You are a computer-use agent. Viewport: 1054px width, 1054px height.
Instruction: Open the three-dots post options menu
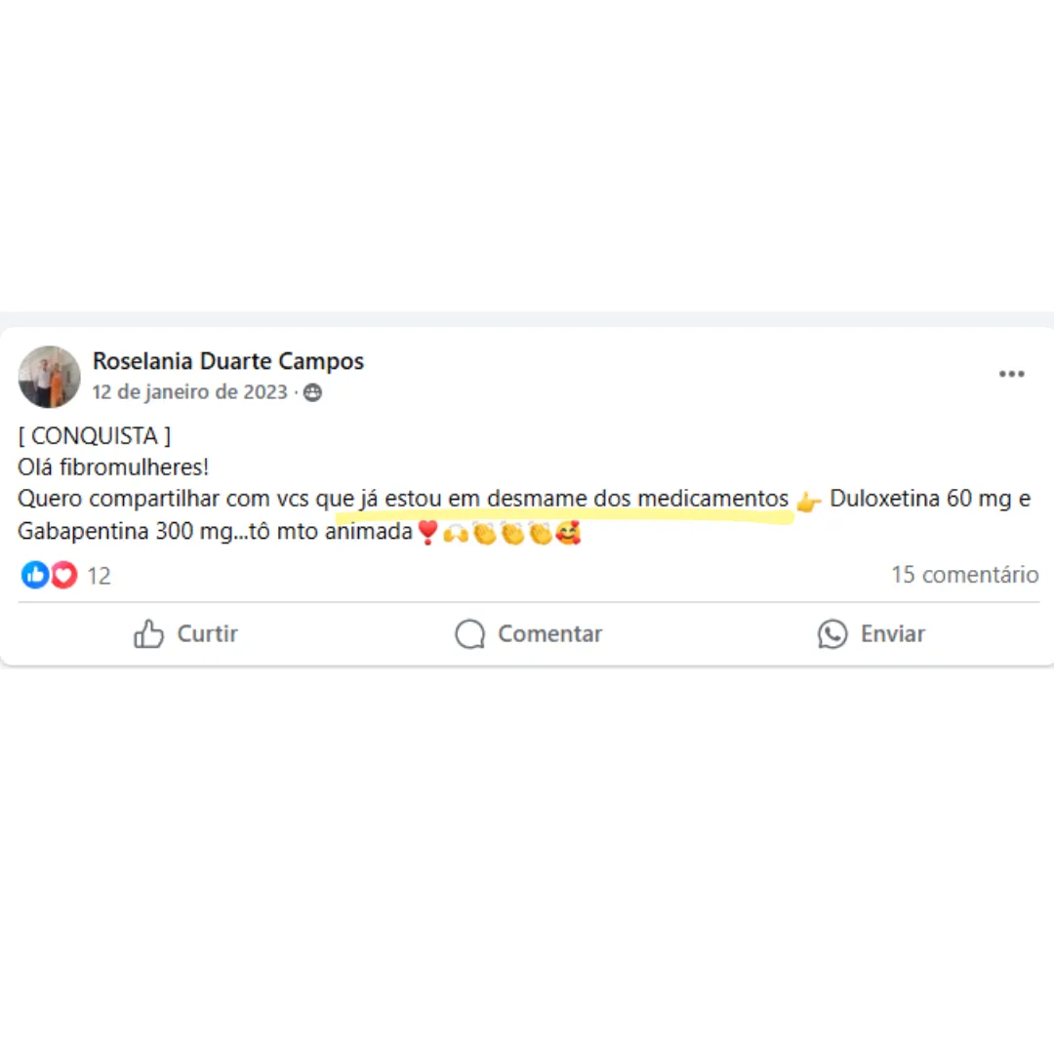[1011, 374]
